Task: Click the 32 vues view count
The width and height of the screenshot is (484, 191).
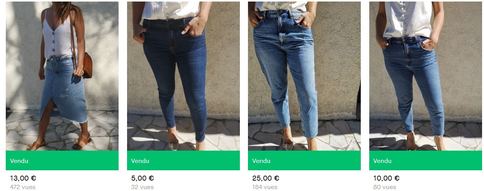Action: (142, 187)
